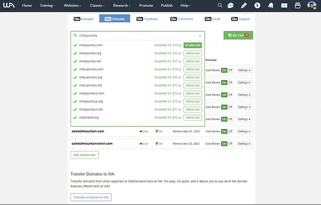Toggle Auto Renew On in first renewal row

coord(224,70)
